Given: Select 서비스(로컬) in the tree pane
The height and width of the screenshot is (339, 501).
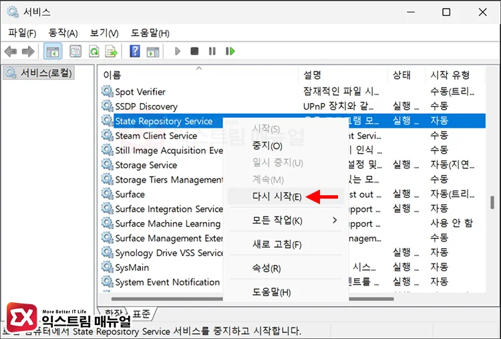Looking at the screenshot, I should coord(39,73).
